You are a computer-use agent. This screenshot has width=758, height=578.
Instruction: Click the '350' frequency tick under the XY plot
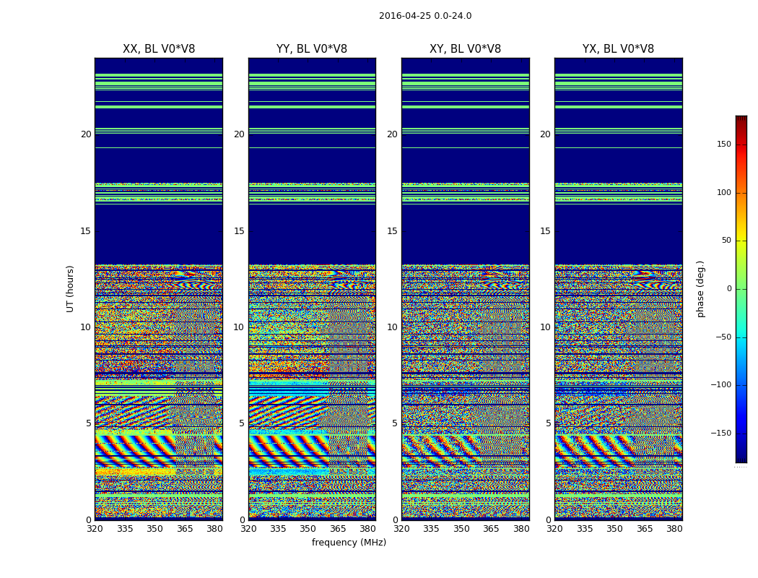coord(461,529)
